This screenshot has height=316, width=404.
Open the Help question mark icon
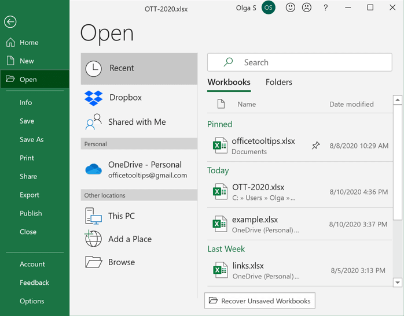(326, 8)
